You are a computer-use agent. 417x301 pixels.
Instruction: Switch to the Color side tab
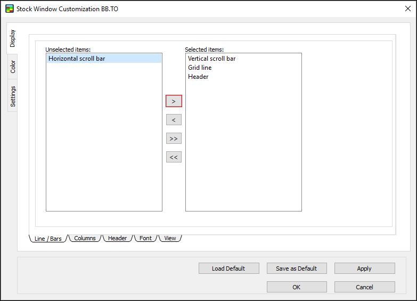pyautogui.click(x=13, y=67)
